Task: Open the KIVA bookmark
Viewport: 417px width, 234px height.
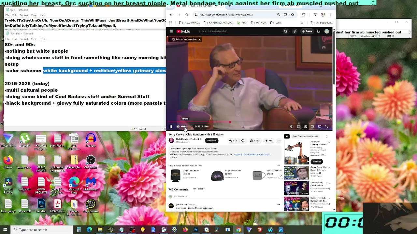Action: pyautogui.click(x=242, y=23)
